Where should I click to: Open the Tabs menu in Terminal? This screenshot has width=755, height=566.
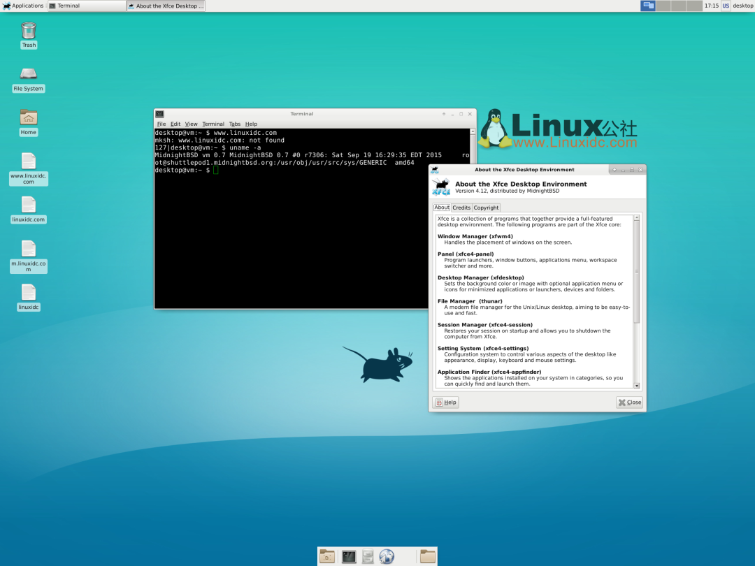click(235, 124)
